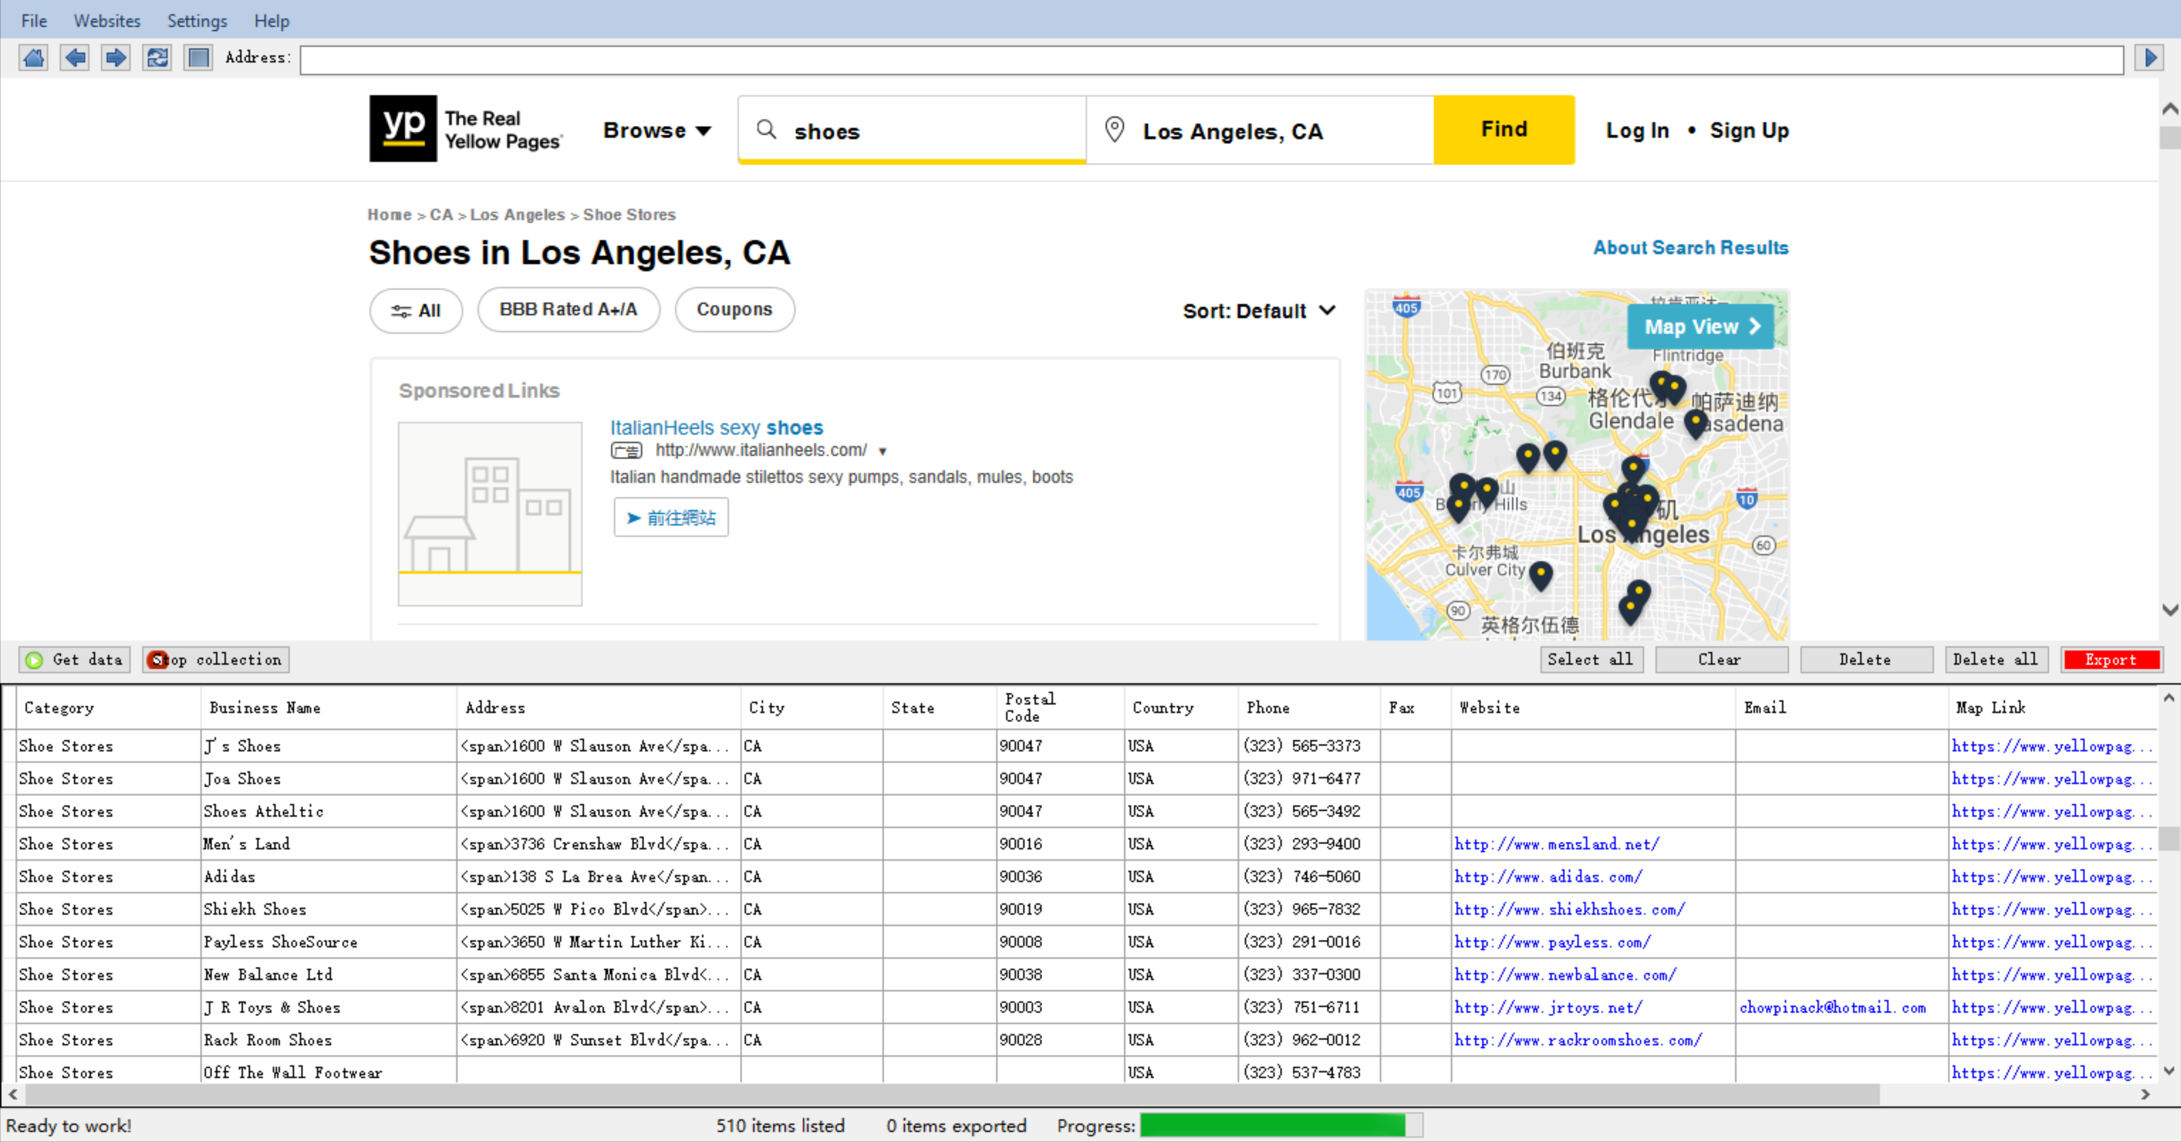The image size is (2181, 1142).
Task: Open the Websites menu
Action: coord(107,20)
